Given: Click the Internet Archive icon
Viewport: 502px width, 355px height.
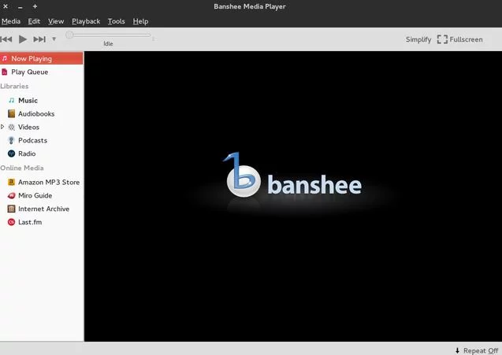Looking at the screenshot, I should [12, 209].
